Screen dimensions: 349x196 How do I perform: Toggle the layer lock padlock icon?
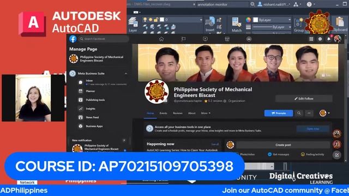pyautogui.click(x=156, y=20)
